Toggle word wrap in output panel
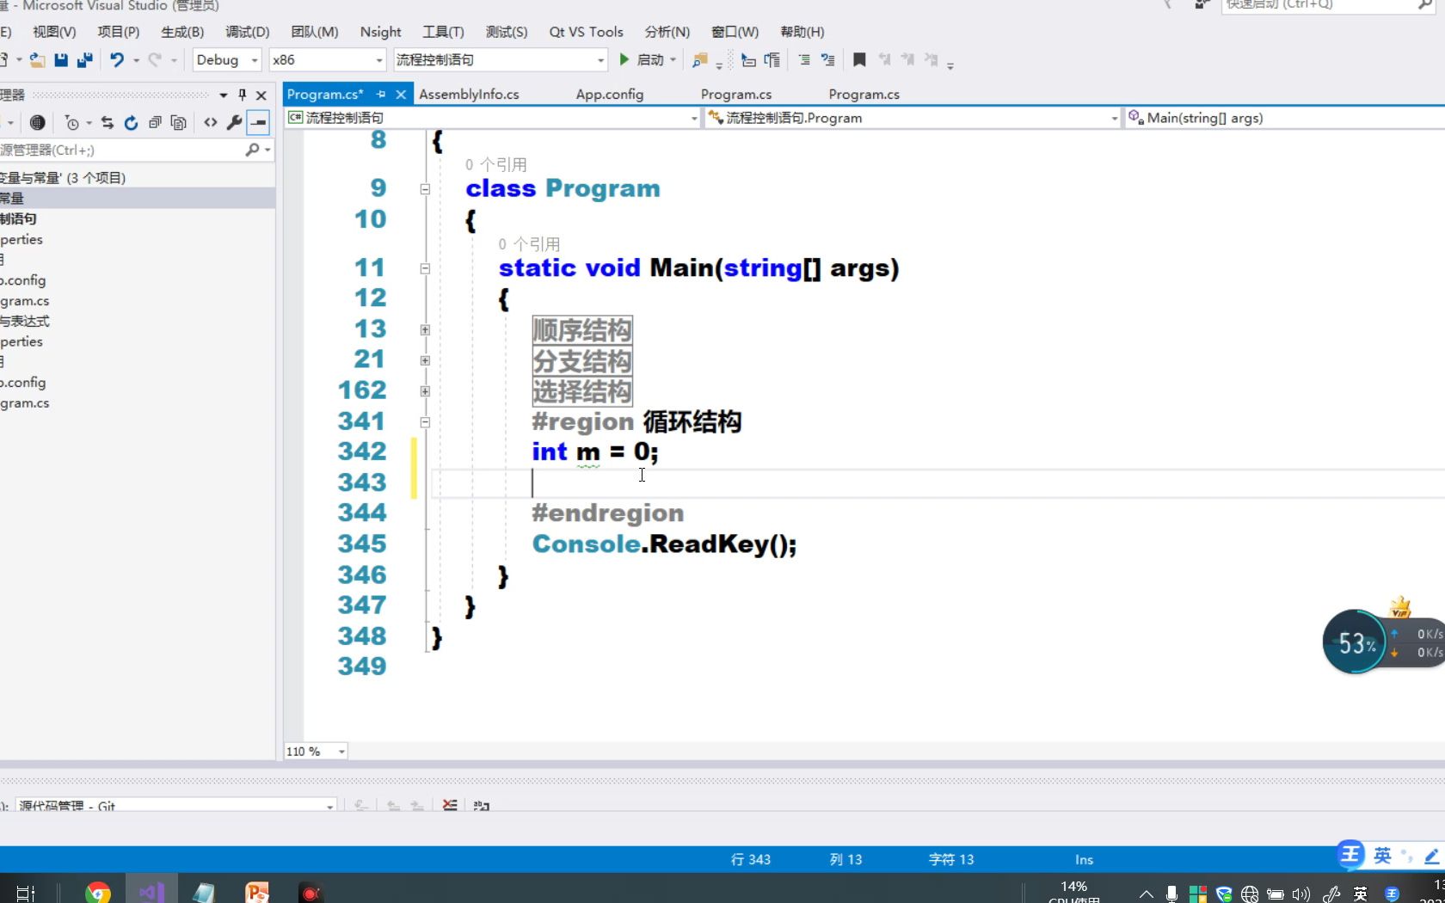 click(x=481, y=806)
